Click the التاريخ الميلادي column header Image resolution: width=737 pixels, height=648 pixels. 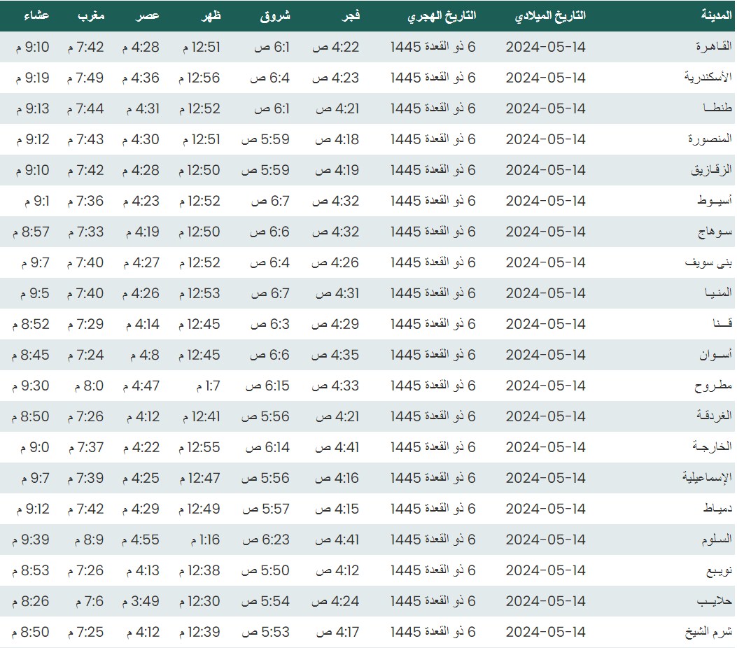pyautogui.click(x=550, y=15)
